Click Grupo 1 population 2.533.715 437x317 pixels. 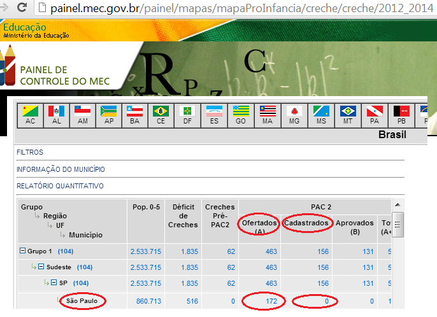[x=146, y=251]
